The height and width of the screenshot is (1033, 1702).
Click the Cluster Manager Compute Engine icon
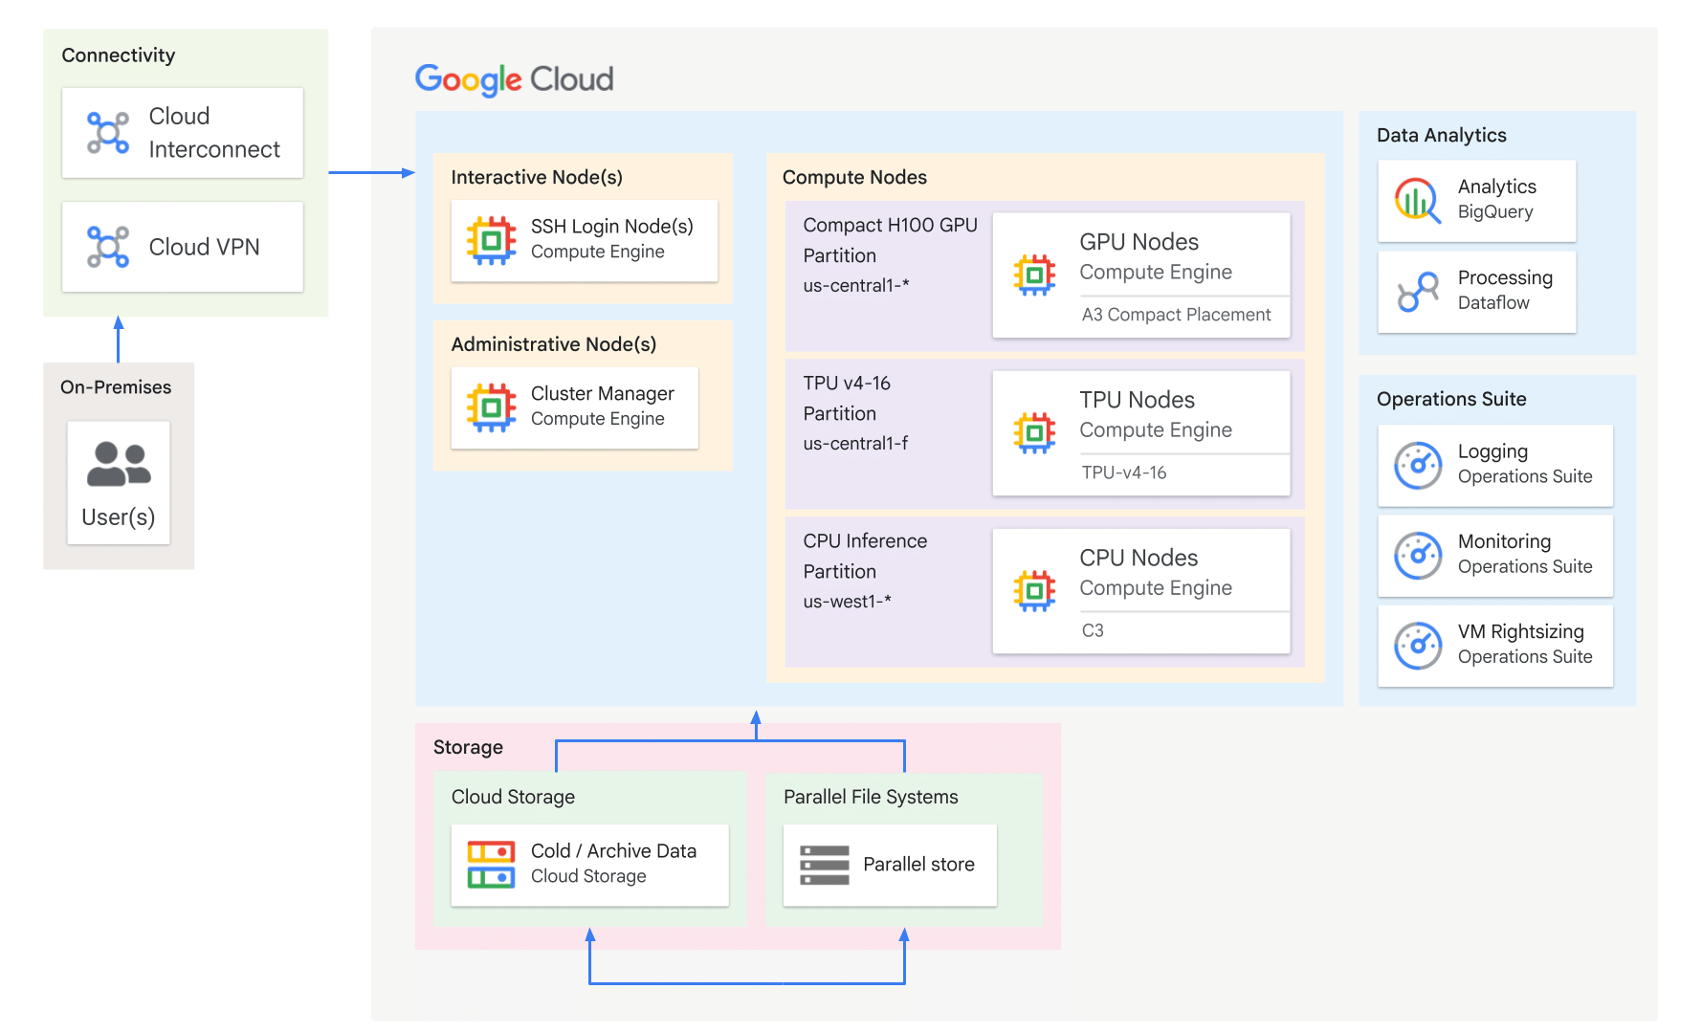click(491, 407)
